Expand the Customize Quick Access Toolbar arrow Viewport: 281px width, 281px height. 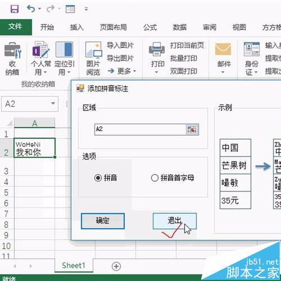(86, 9)
